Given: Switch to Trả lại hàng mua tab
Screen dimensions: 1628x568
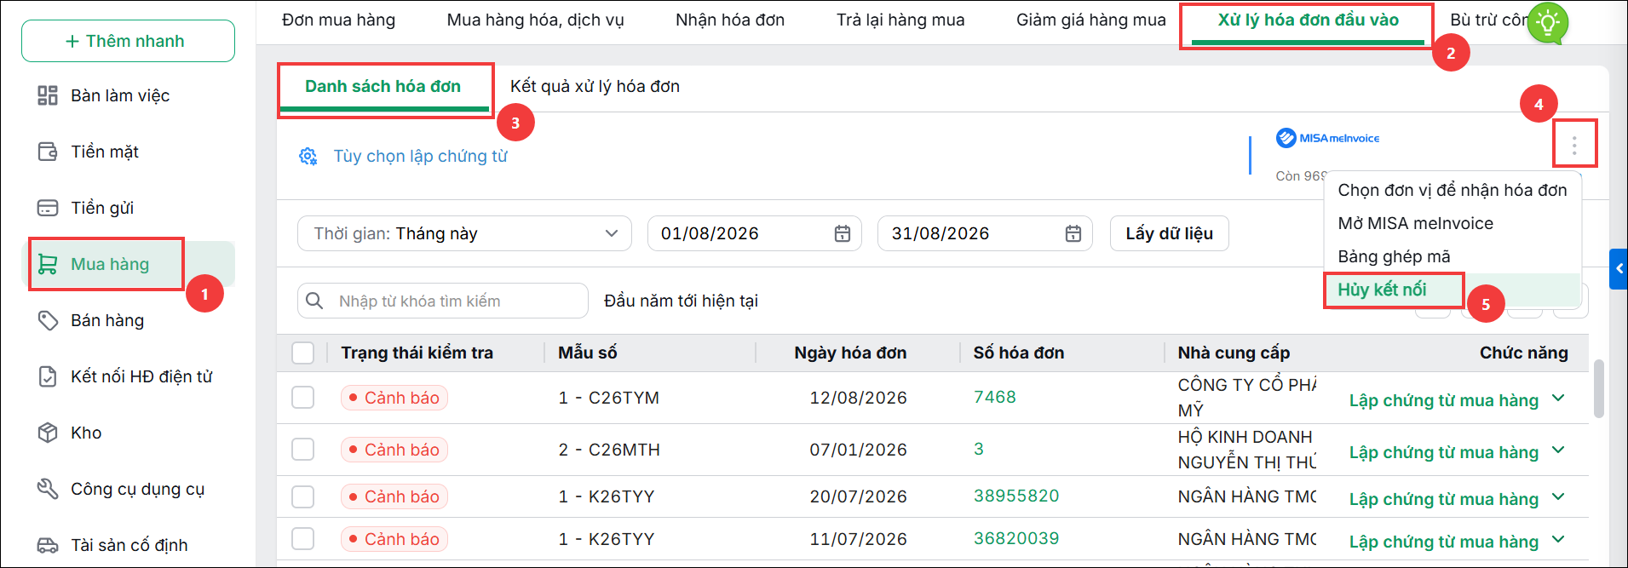Looking at the screenshot, I should [900, 20].
